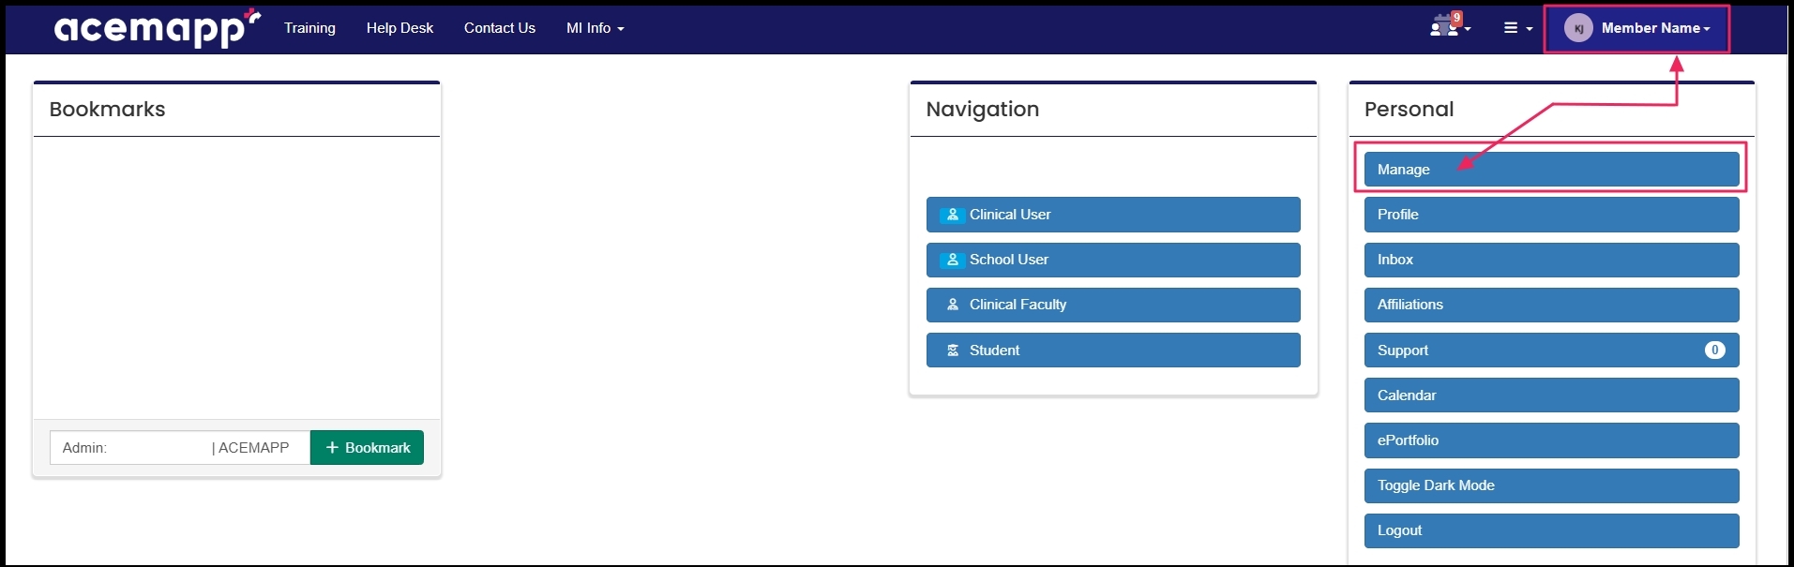This screenshot has width=1794, height=567.
Task: Choose Student navigation button
Action: tap(1113, 351)
